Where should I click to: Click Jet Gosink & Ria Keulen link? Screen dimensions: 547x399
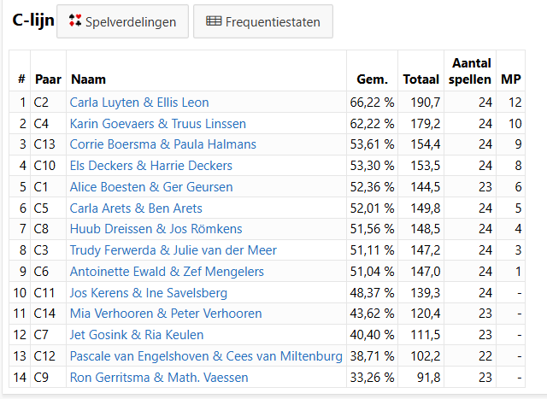pos(137,335)
